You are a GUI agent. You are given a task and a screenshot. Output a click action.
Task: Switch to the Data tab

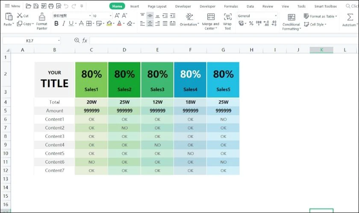(x=250, y=6)
